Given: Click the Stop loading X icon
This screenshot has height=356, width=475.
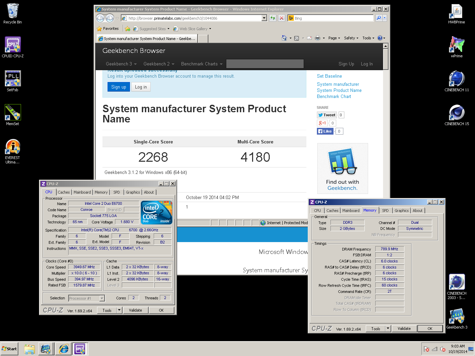Looking at the screenshot, I should [x=282, y=18].
